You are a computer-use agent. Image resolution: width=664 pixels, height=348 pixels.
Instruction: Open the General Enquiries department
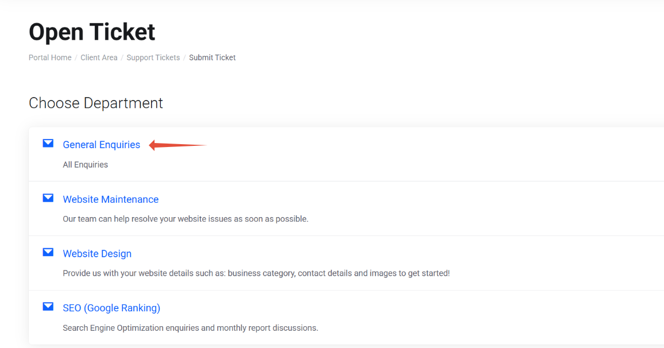pyautogui.click(x=101, y=145)
